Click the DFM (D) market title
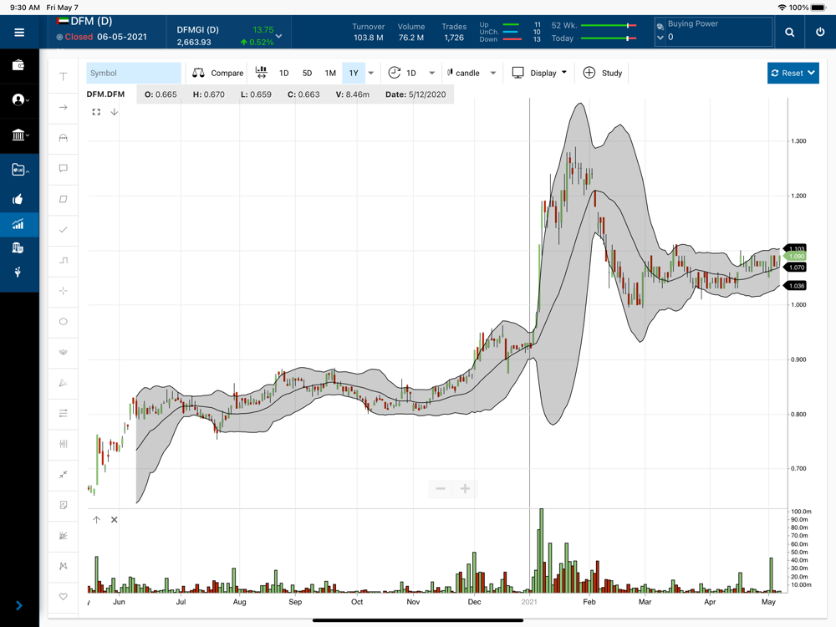The image size is (836, 627). pos(91,22)
